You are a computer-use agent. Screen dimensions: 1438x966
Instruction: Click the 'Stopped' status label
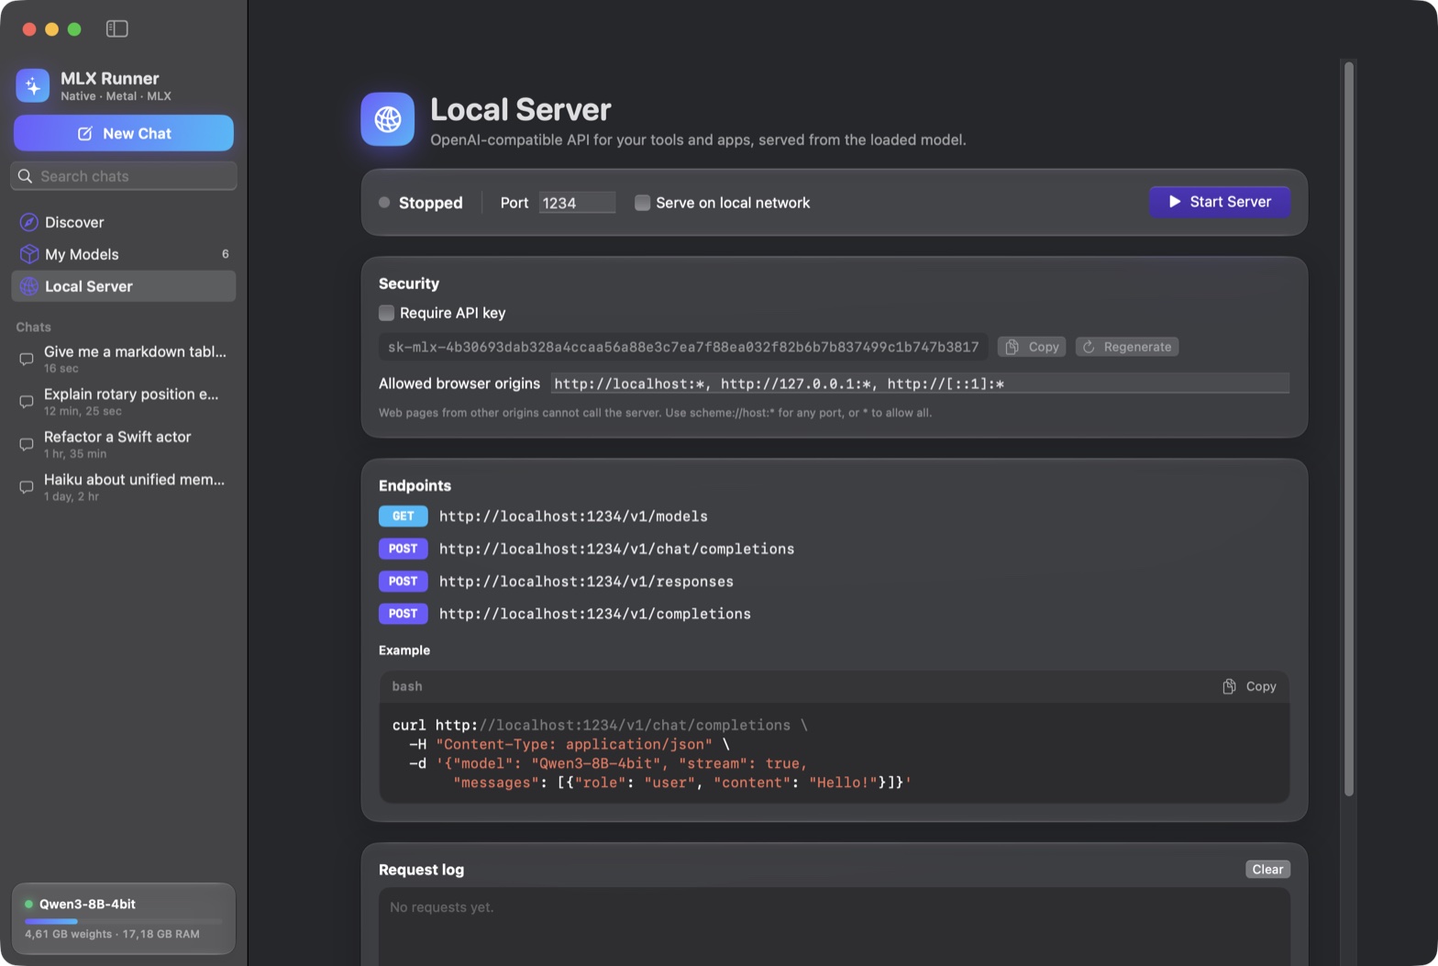pyautogui.click(x=430, y=203)
